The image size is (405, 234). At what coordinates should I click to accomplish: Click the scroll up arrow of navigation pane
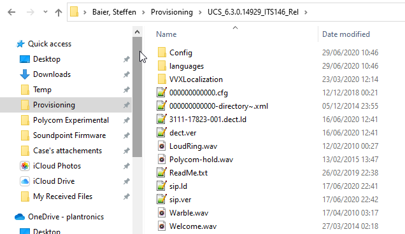pyautogui.click(x=137, y=32)
